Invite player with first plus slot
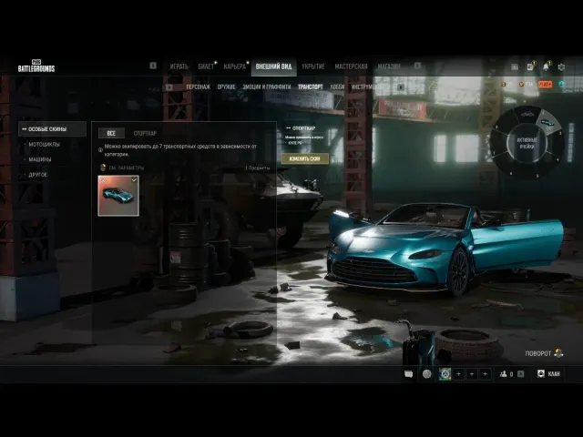 458,374
